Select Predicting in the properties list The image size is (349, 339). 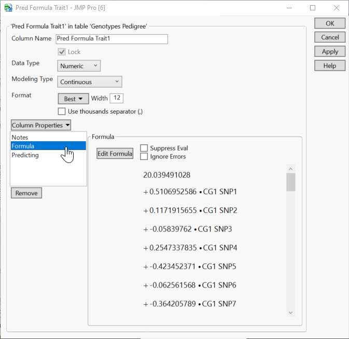(x=25, y=155)
